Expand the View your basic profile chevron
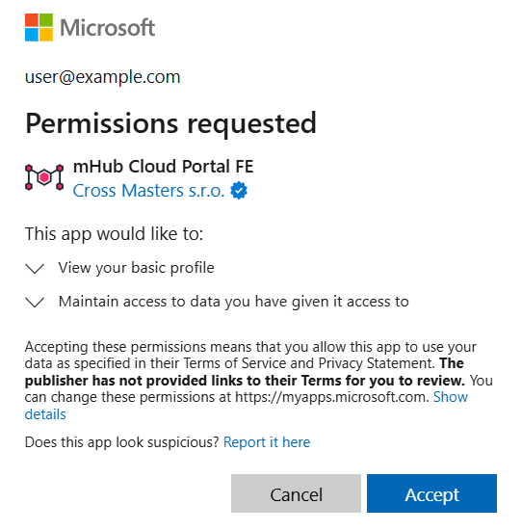Image resolution: width=522 pixels, height=531 pixels. [x=35, y=268]
